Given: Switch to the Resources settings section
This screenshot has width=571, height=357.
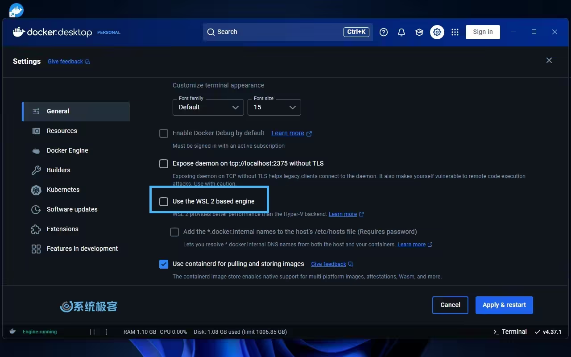Looking at the screenshot, I should pos(62,131).
